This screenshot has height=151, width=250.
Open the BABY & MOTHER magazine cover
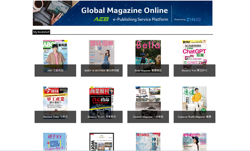click(101, 52)
